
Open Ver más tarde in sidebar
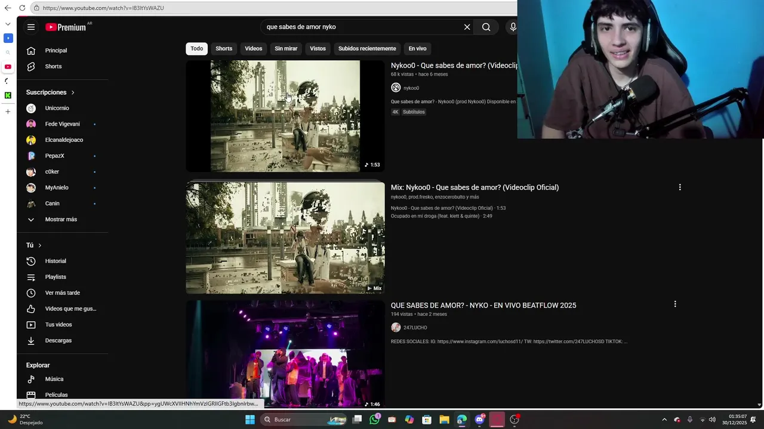(x=62, y=293)
